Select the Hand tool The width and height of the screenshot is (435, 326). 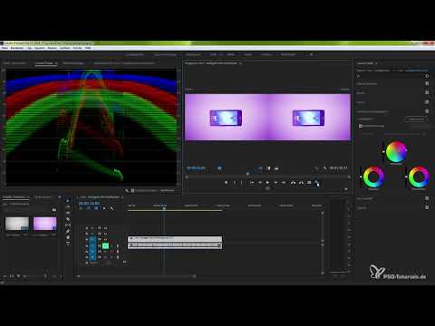click(68, 237)
